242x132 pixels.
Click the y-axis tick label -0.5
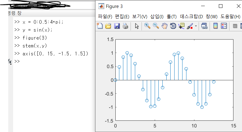[109, 94]
